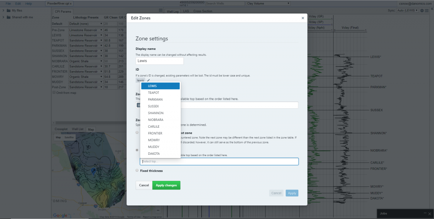This screenshot has height=219, width=434.
Task: Click the Cancel button beside blue Apply
Action: [x=276, y=193]
